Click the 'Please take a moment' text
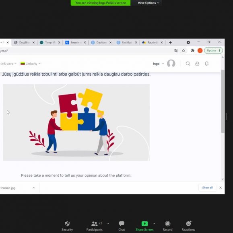 (76, 175)
